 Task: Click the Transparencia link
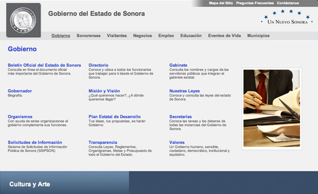(x=103, y=142)
